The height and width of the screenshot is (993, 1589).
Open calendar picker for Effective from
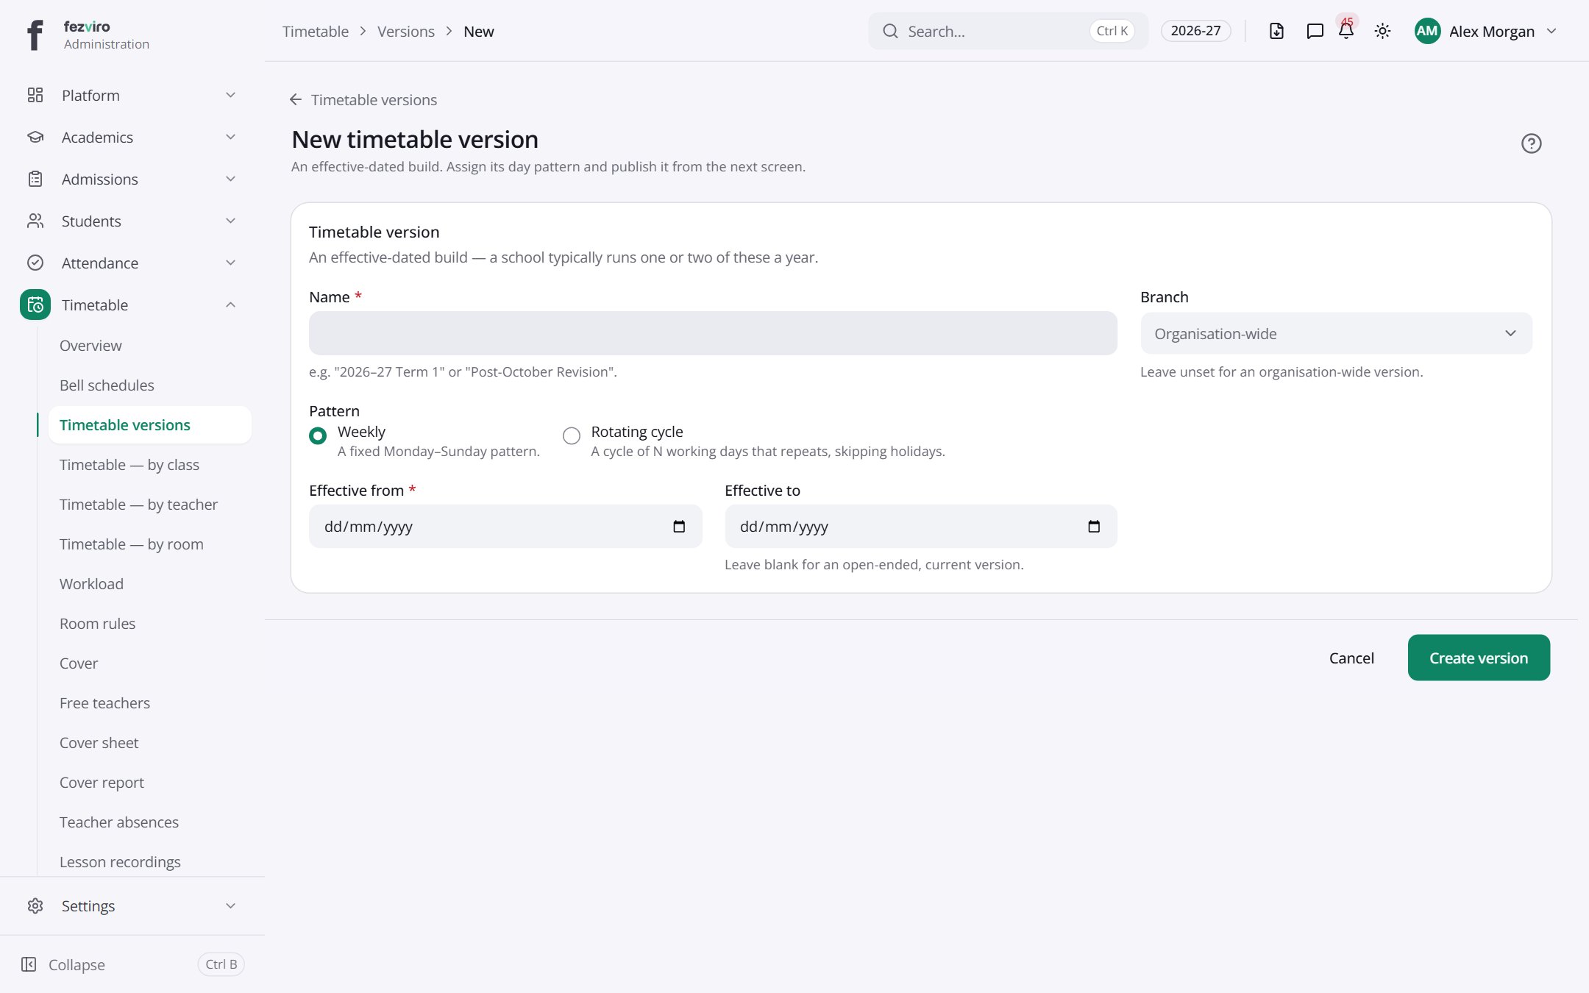[x=679, y=526]
